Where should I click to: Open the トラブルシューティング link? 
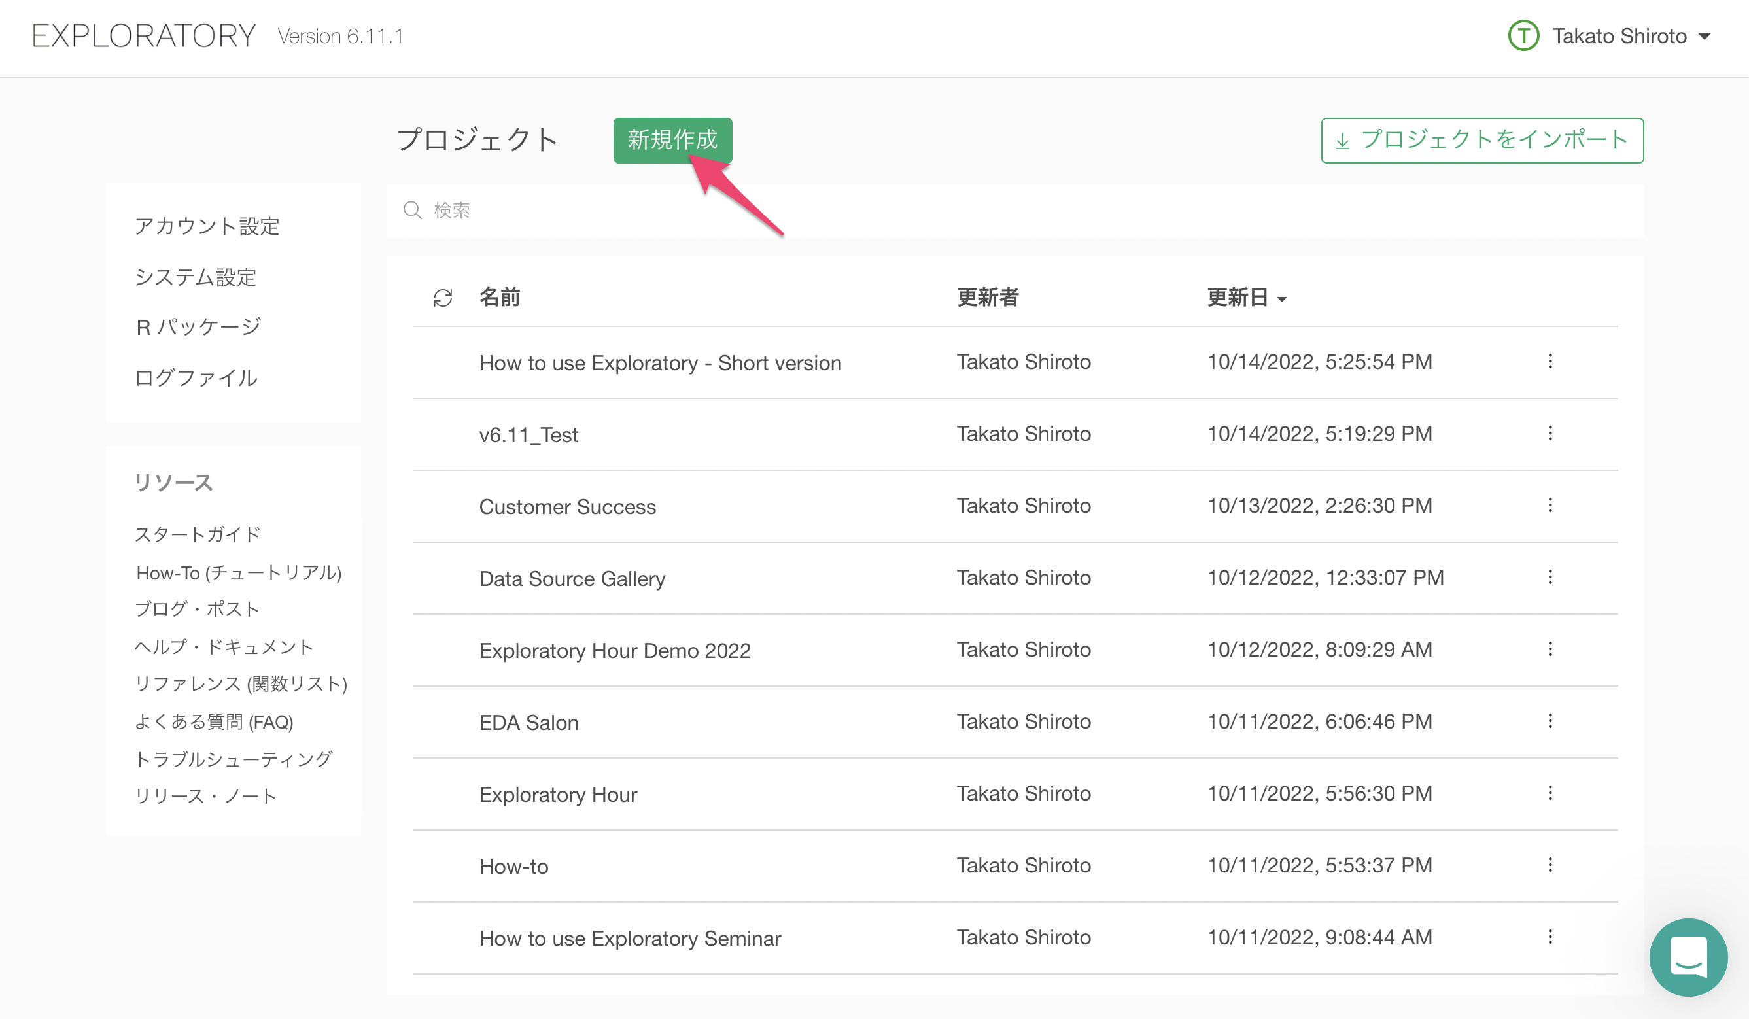234,759
